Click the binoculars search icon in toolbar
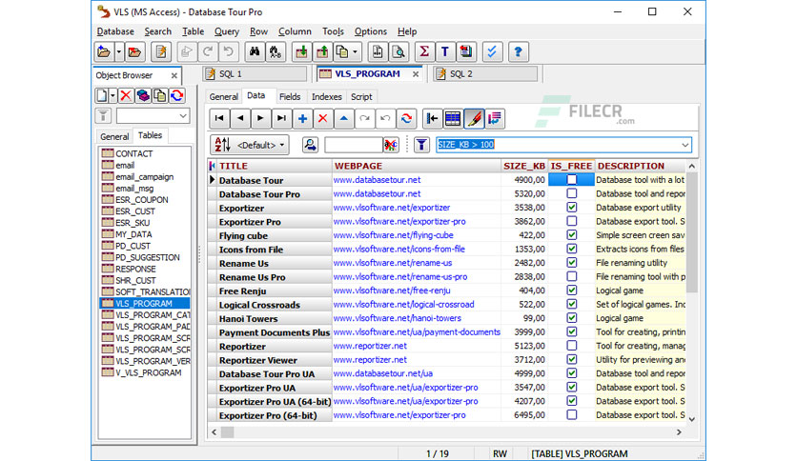This screenshot has height=461, width=797. pyautogui.click(x=255, y=51)
